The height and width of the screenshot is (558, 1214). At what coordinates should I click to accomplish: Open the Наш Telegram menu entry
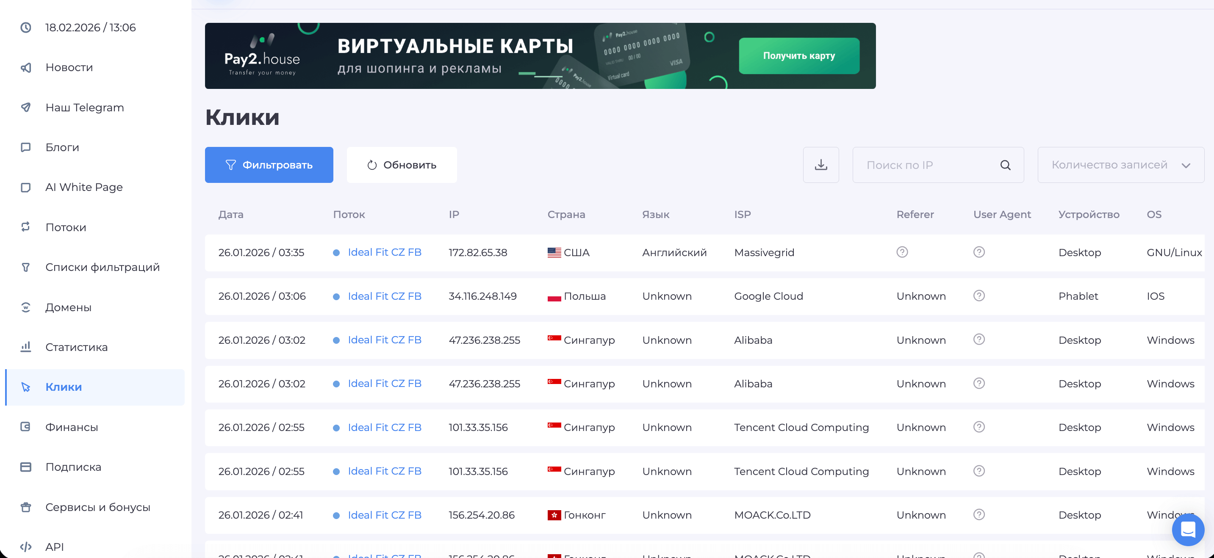pyautogui.click(x=83, y=108)
